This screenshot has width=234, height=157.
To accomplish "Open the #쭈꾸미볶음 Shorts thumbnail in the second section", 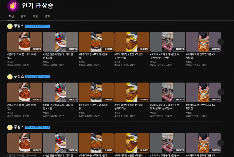I will [x=96, y=92].
